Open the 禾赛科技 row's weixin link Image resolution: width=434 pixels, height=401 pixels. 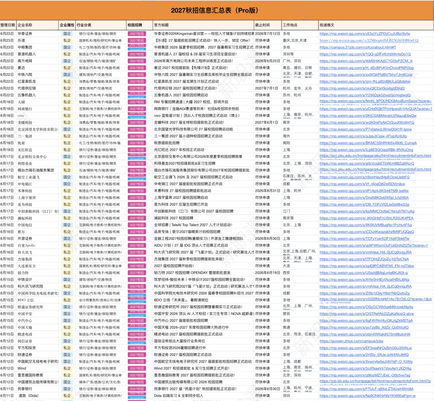click(364, 191)
